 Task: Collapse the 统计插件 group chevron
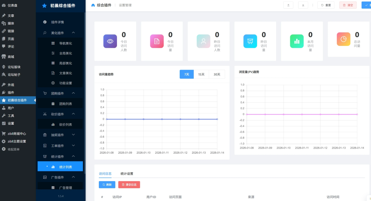click(x=73, y=157)
